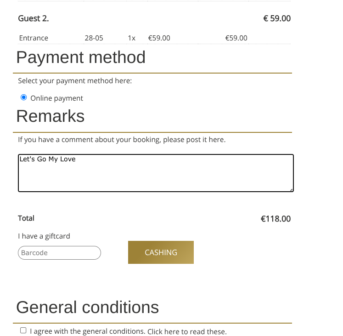Image resolution: width=343 pixels, height=336 pixels.
Task: Click the 1x quantity in Entrance row
Action: tap(132, 38)
